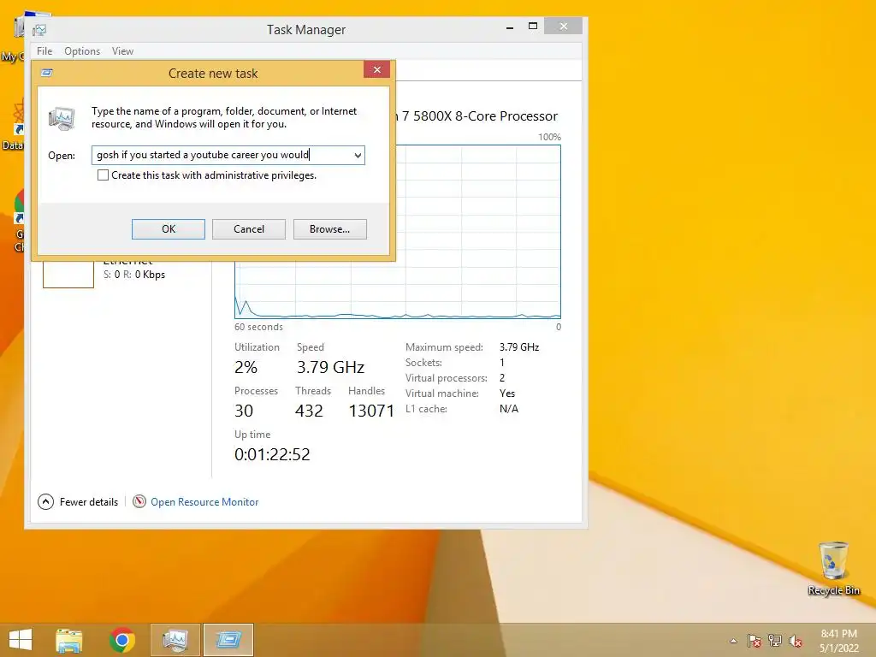This screenshot has height=657, width=876.
Task: Open the Options menu in Task Manager
Action: tap(82, 50)
